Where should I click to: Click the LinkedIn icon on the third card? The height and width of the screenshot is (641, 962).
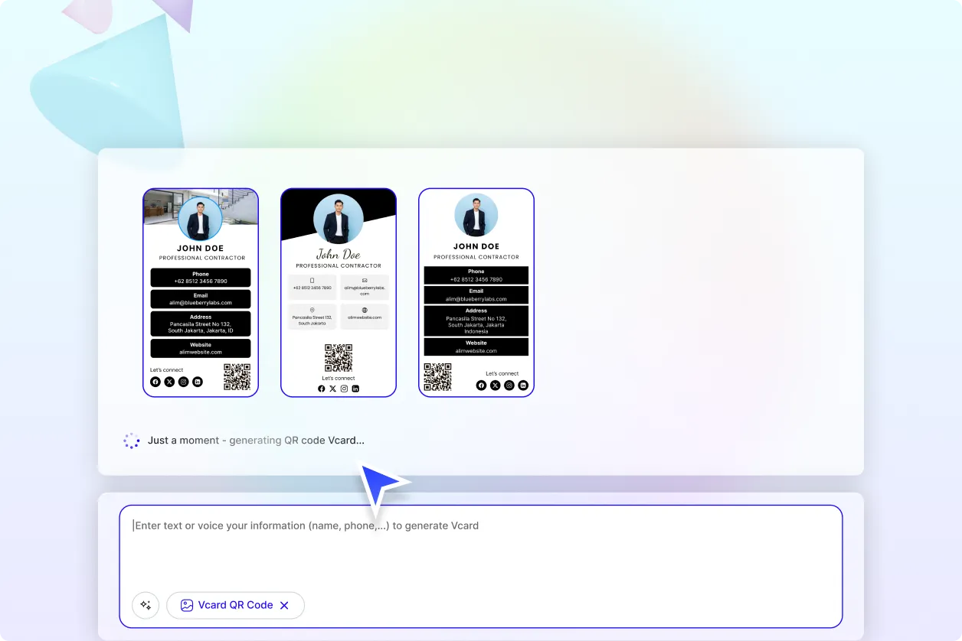pyautogui.click(x=523, y=385)
